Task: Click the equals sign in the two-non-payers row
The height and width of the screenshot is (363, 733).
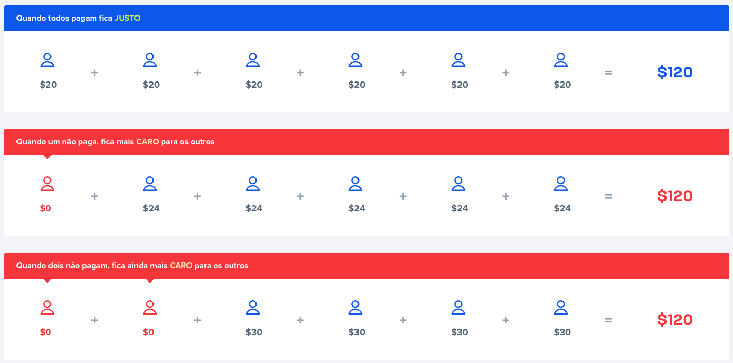Action: pos(608,320)
